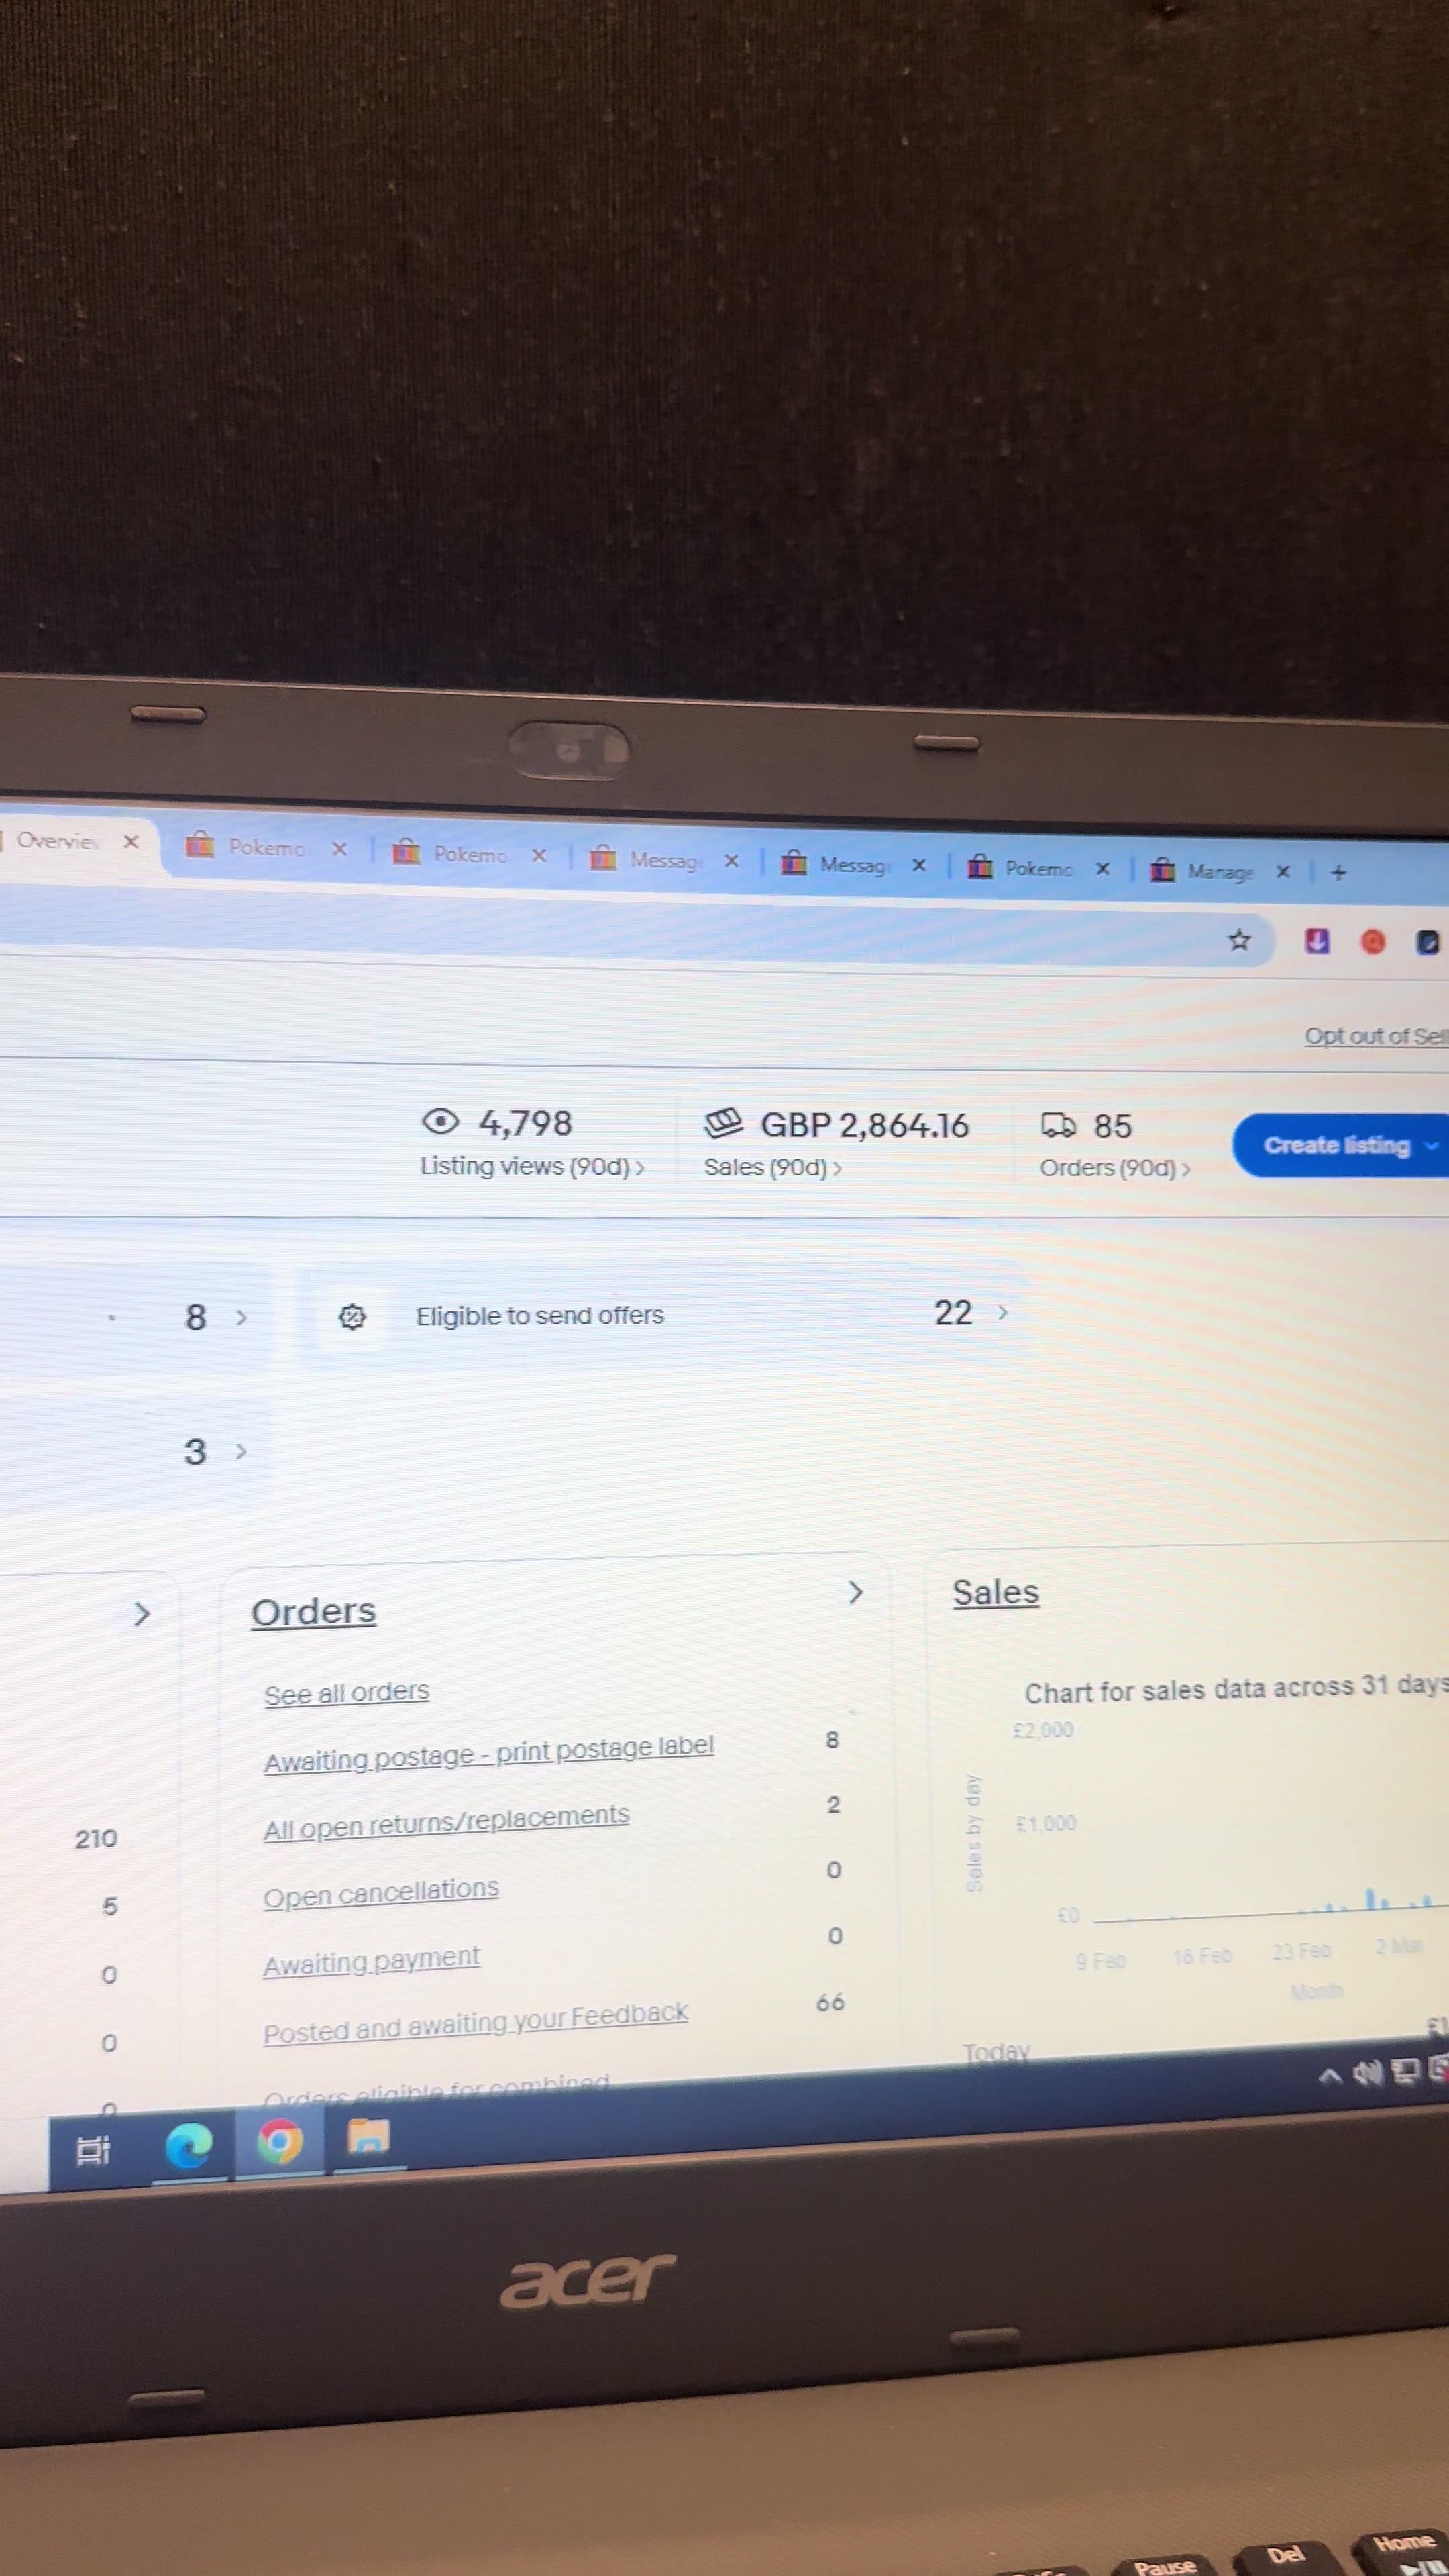Click the open returns count 2
The width and height of the screenshot is (1449, 2576).
pos(833,1805)
